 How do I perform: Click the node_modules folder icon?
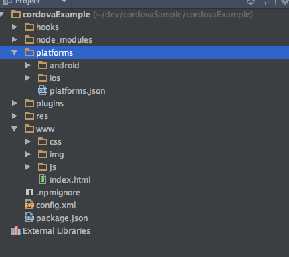click(x=29, y=39)
